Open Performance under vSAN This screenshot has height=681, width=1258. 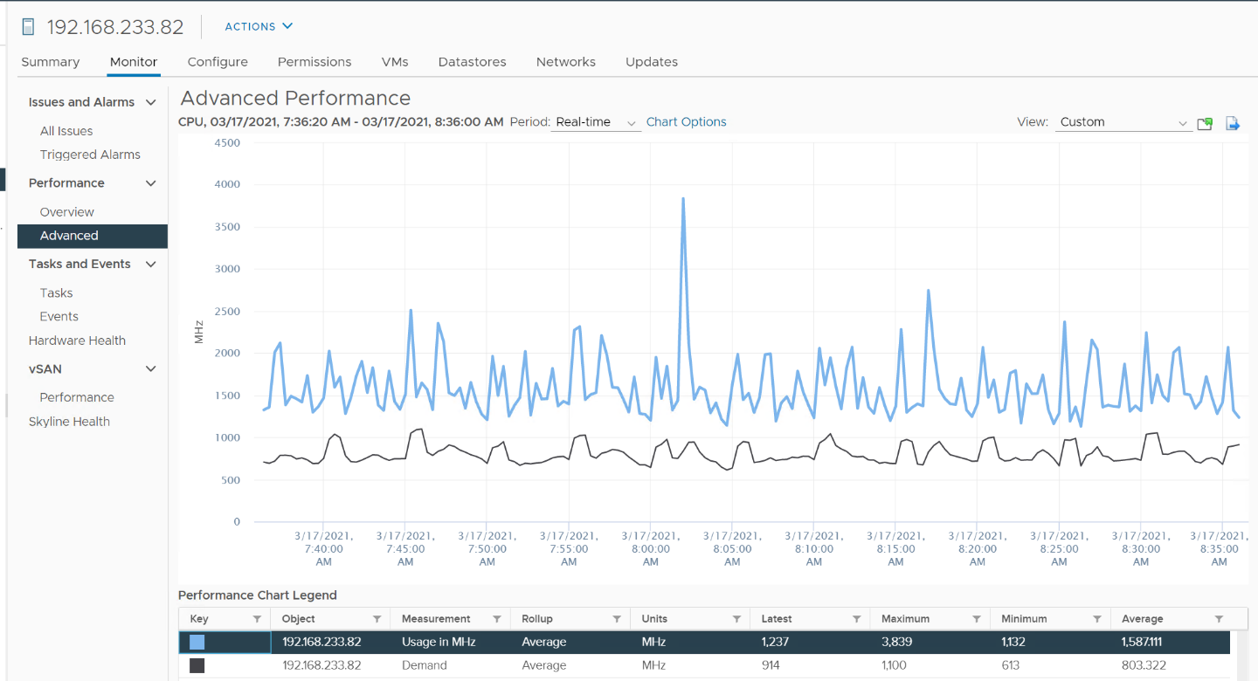(x=77, y=397)
